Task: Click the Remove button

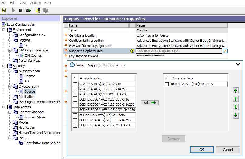Action: [x=174, y=139]
